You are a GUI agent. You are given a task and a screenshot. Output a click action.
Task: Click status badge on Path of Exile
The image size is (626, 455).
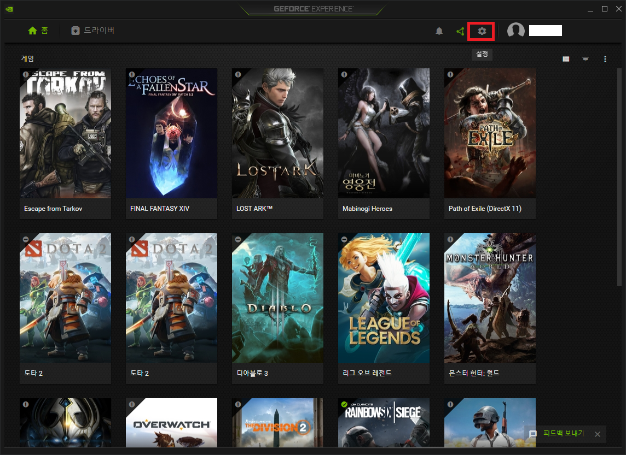click(x=450, y=74)
